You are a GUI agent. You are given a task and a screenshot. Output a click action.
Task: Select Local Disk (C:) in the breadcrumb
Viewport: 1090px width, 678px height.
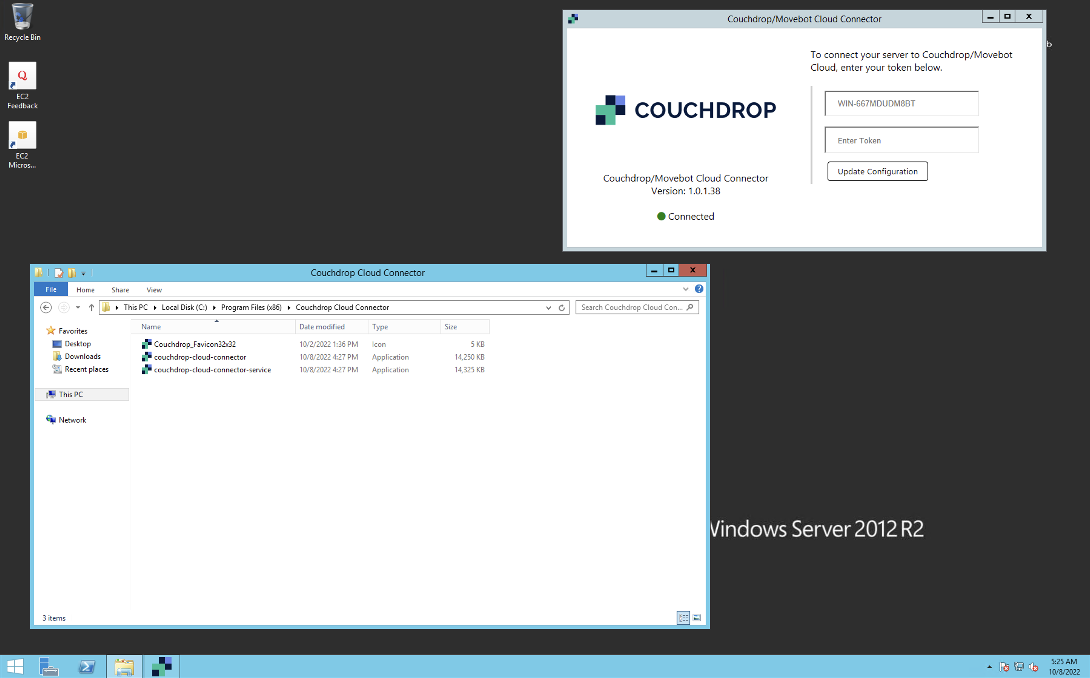click(184, 307)
